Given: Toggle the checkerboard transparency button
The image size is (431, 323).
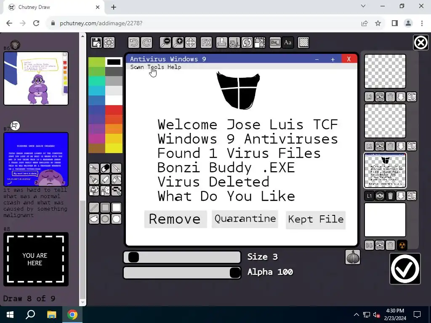Looking at the screenshot, I should [303, 42].
